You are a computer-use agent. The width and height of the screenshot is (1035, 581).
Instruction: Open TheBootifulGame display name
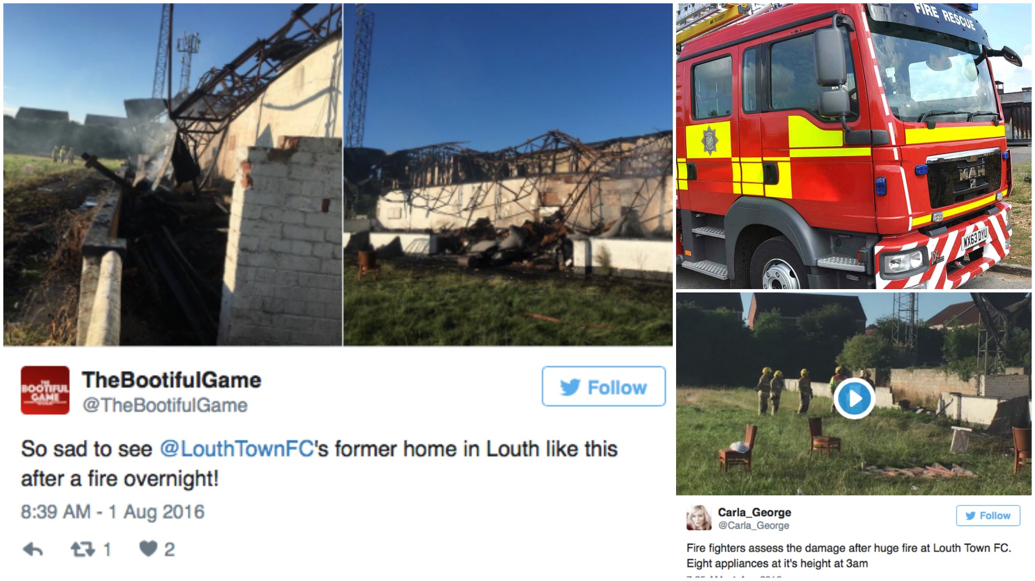tap(171, 380)
